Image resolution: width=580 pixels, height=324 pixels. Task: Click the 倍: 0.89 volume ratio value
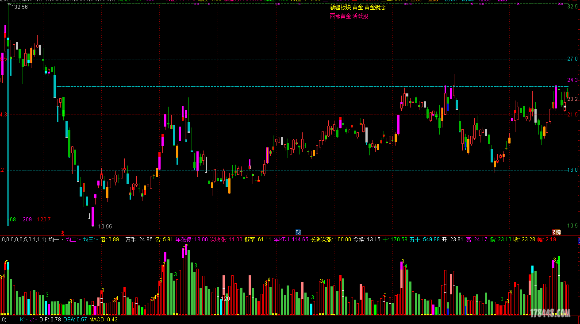[110, 239]
